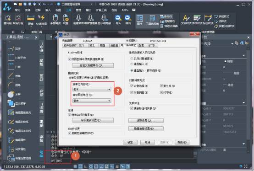Click the Properties (属性) panel icon in ribbon
The height and width of the screenshot is (171, 254).
[139, 18]
